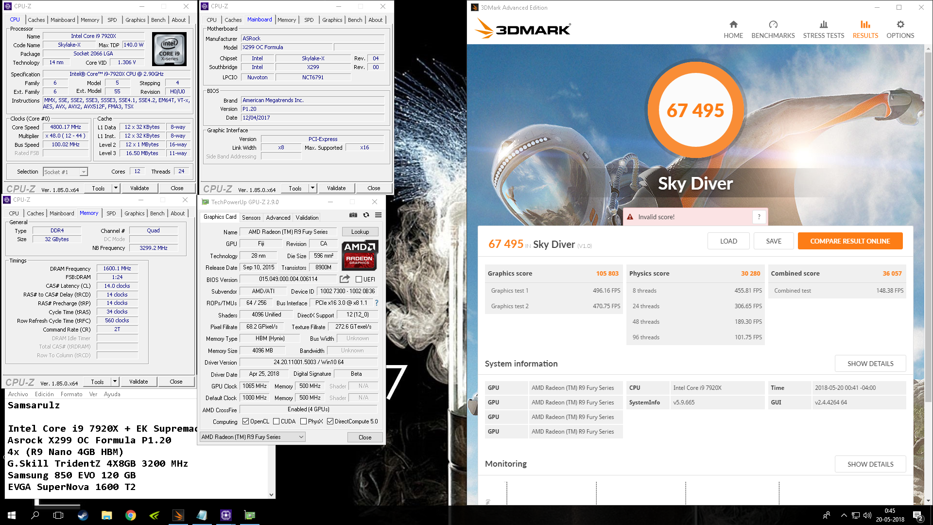933x525 pixels.
Task: Switch to 3DMark on the taskbar
Action: [x=178, y=515]
